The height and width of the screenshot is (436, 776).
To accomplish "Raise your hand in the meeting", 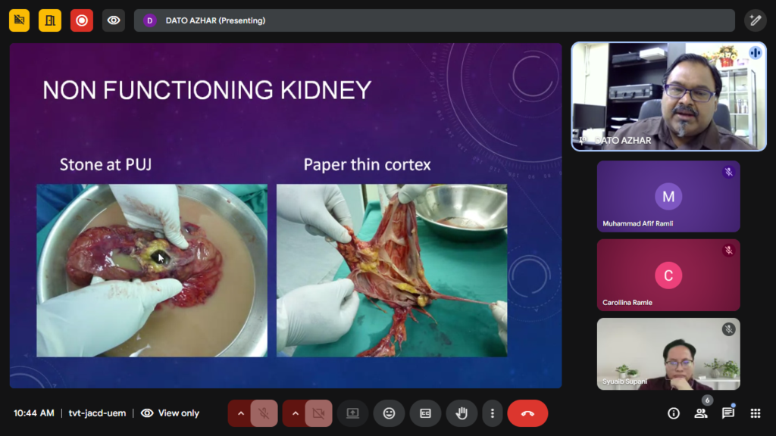I will [x=462, y=413].
